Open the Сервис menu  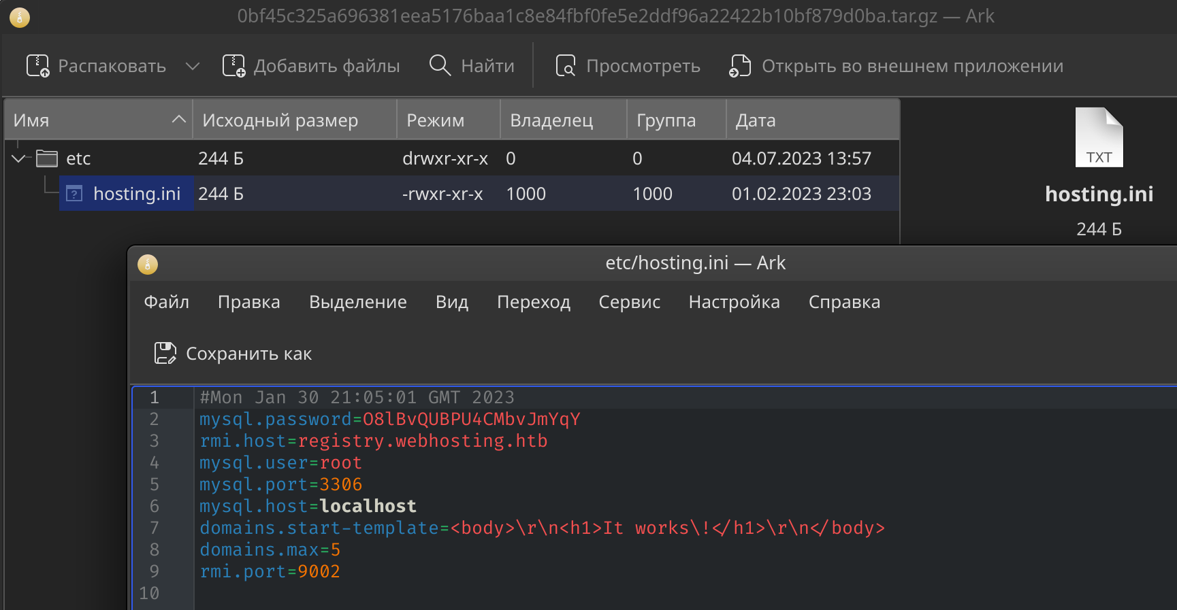tap(630, 302)
